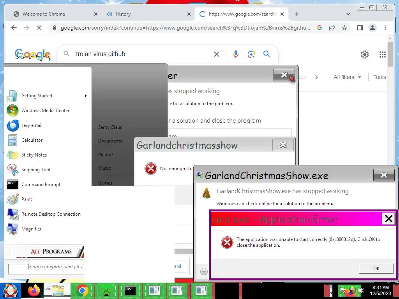Expand Getting Started submenu arrow

(86, 96)
